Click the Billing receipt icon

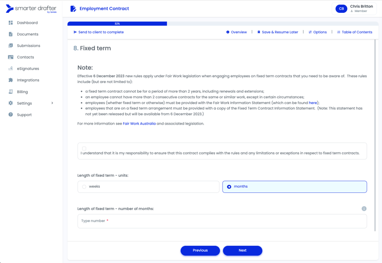tap(11, 92)
